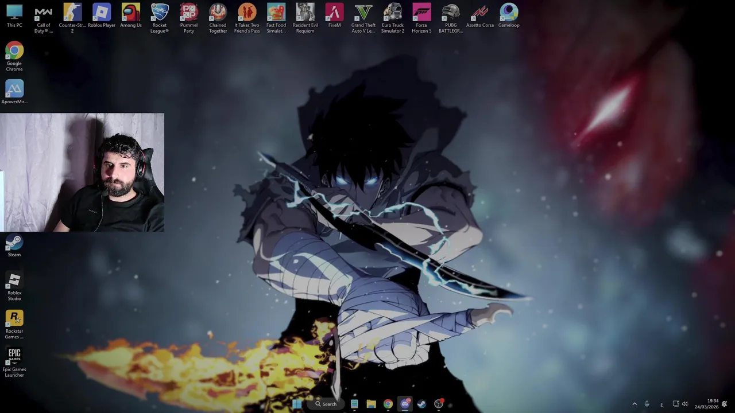Open the Roblox Player shortcut
735x413 pixels.
click(x=102, y=16)
